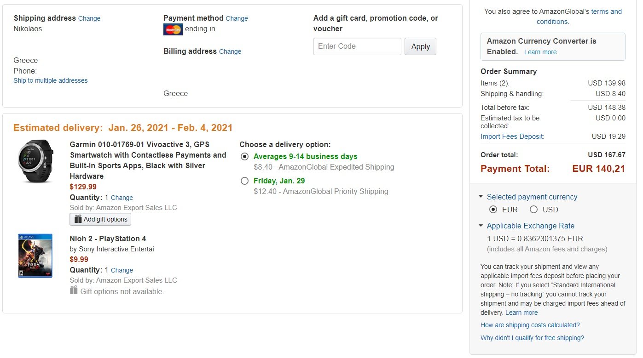The width and height of the screenshot is (643, 358).
Task: Apply the entered promotion code
Action: tap(420, 46)
